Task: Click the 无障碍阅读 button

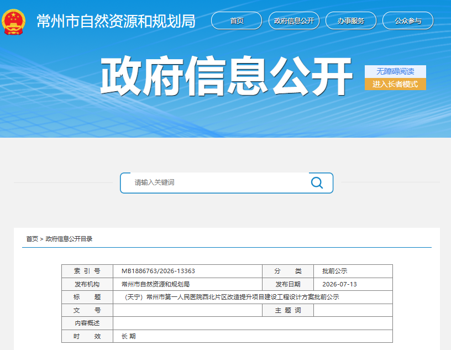Action: click(395, 71)
